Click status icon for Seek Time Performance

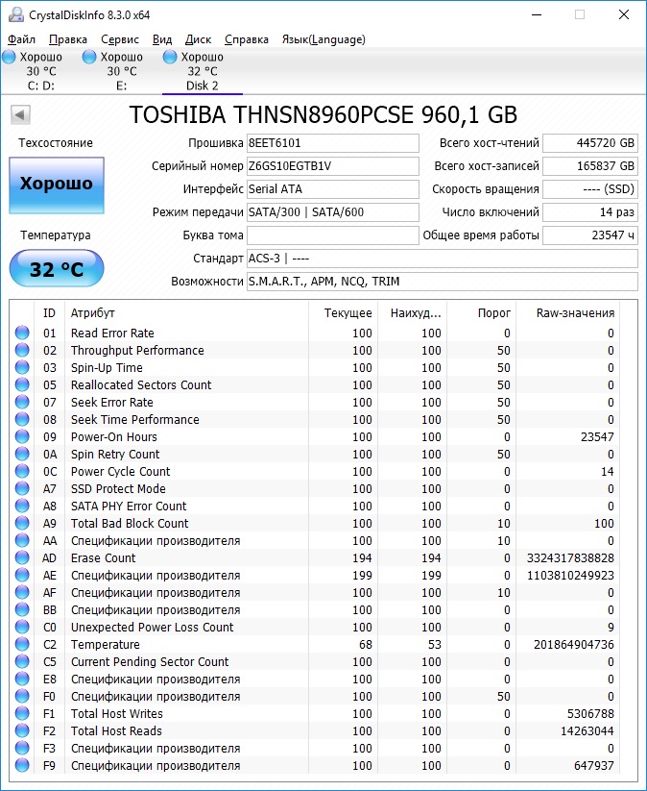(22, 419)
